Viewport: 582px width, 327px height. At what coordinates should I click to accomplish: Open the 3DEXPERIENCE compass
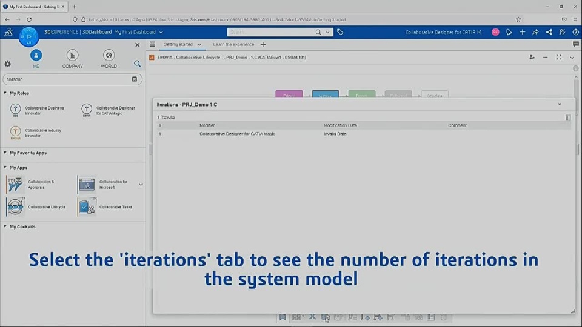(x=28, y=37)
